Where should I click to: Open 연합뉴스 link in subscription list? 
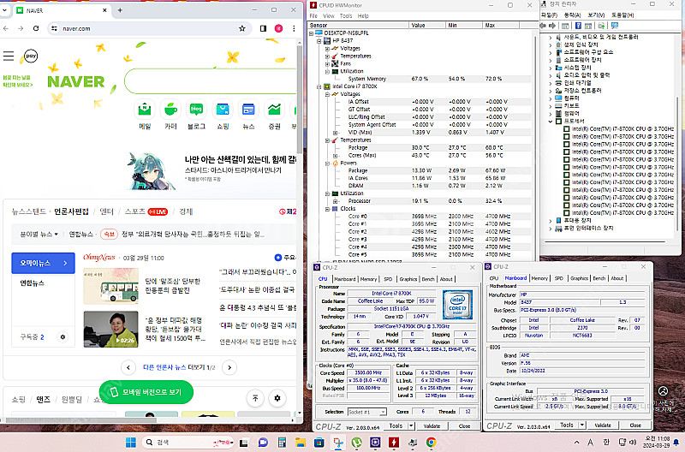32,283
